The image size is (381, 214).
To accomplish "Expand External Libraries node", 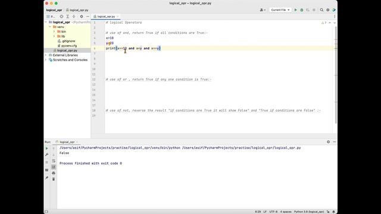I will click(x=46, y=55).
